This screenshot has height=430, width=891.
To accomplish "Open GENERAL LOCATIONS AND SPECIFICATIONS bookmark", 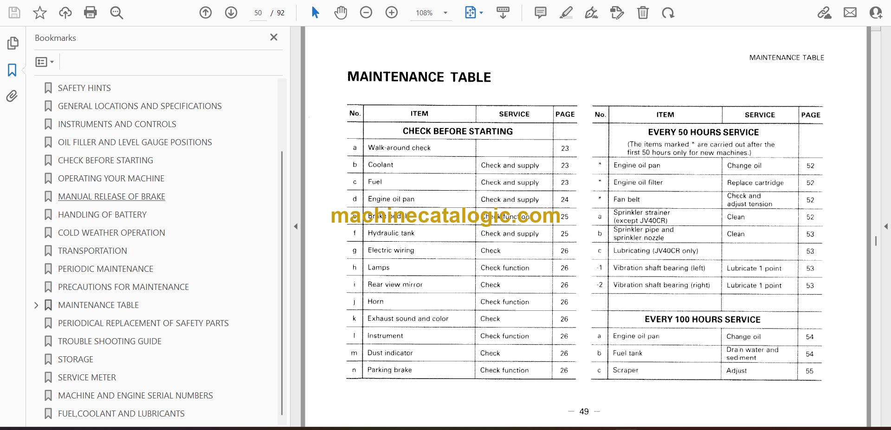I will pyautogui.click(x=140, y=106).
